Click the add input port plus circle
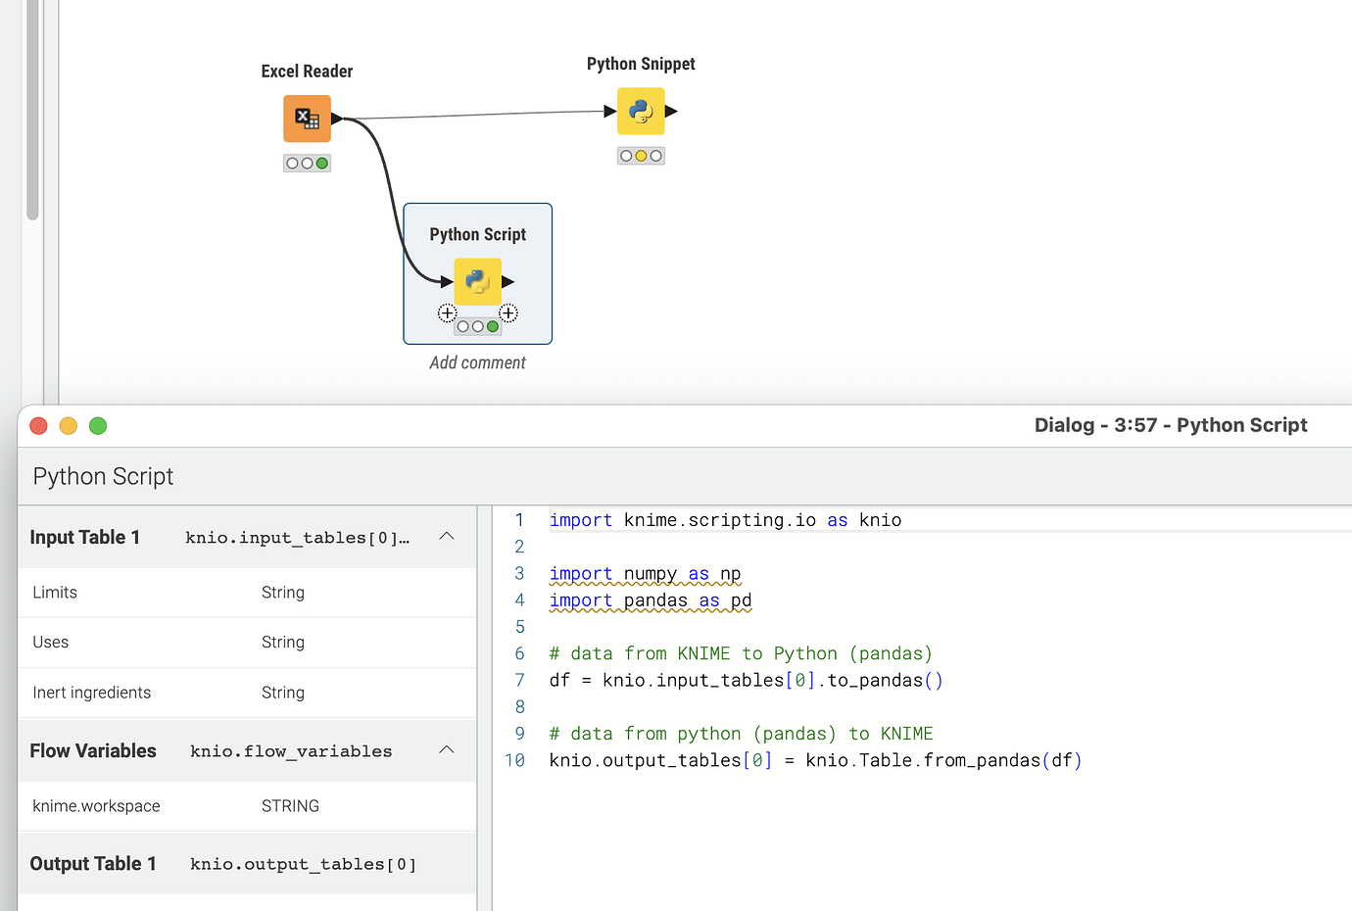The width and height of the screenshot is (1352, 911). pos(448,312)
